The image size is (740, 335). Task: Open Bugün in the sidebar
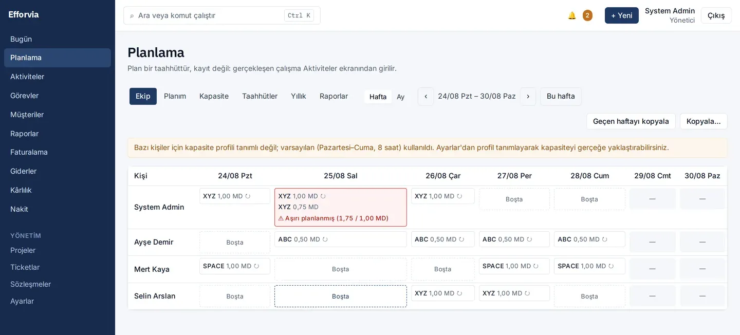point(58,39)
